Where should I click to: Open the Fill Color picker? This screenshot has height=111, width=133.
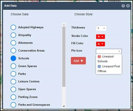tap(100, 44)
